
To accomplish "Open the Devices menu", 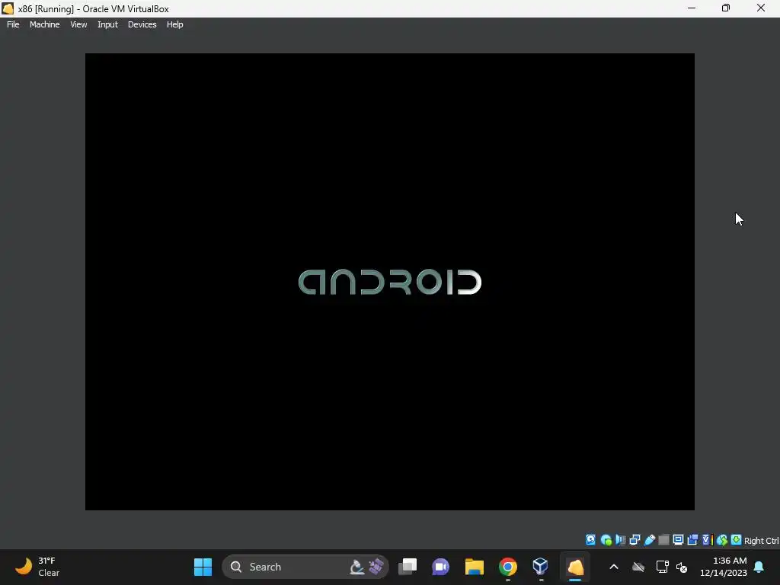I will pyautogui.click(x=142, y=24).
